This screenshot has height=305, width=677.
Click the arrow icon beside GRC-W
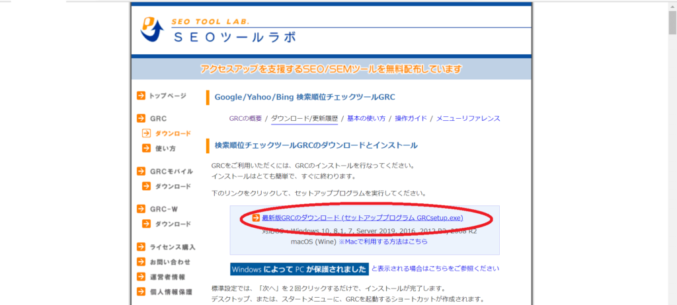141,209
